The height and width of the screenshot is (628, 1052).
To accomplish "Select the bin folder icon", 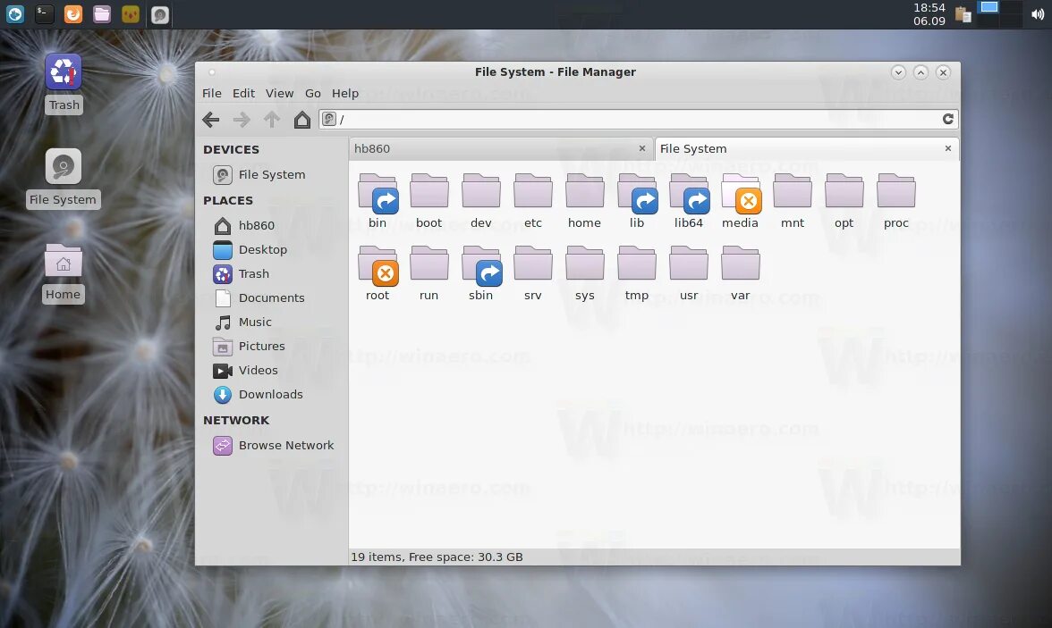I will pyautogui.click(x=378, y=193).
